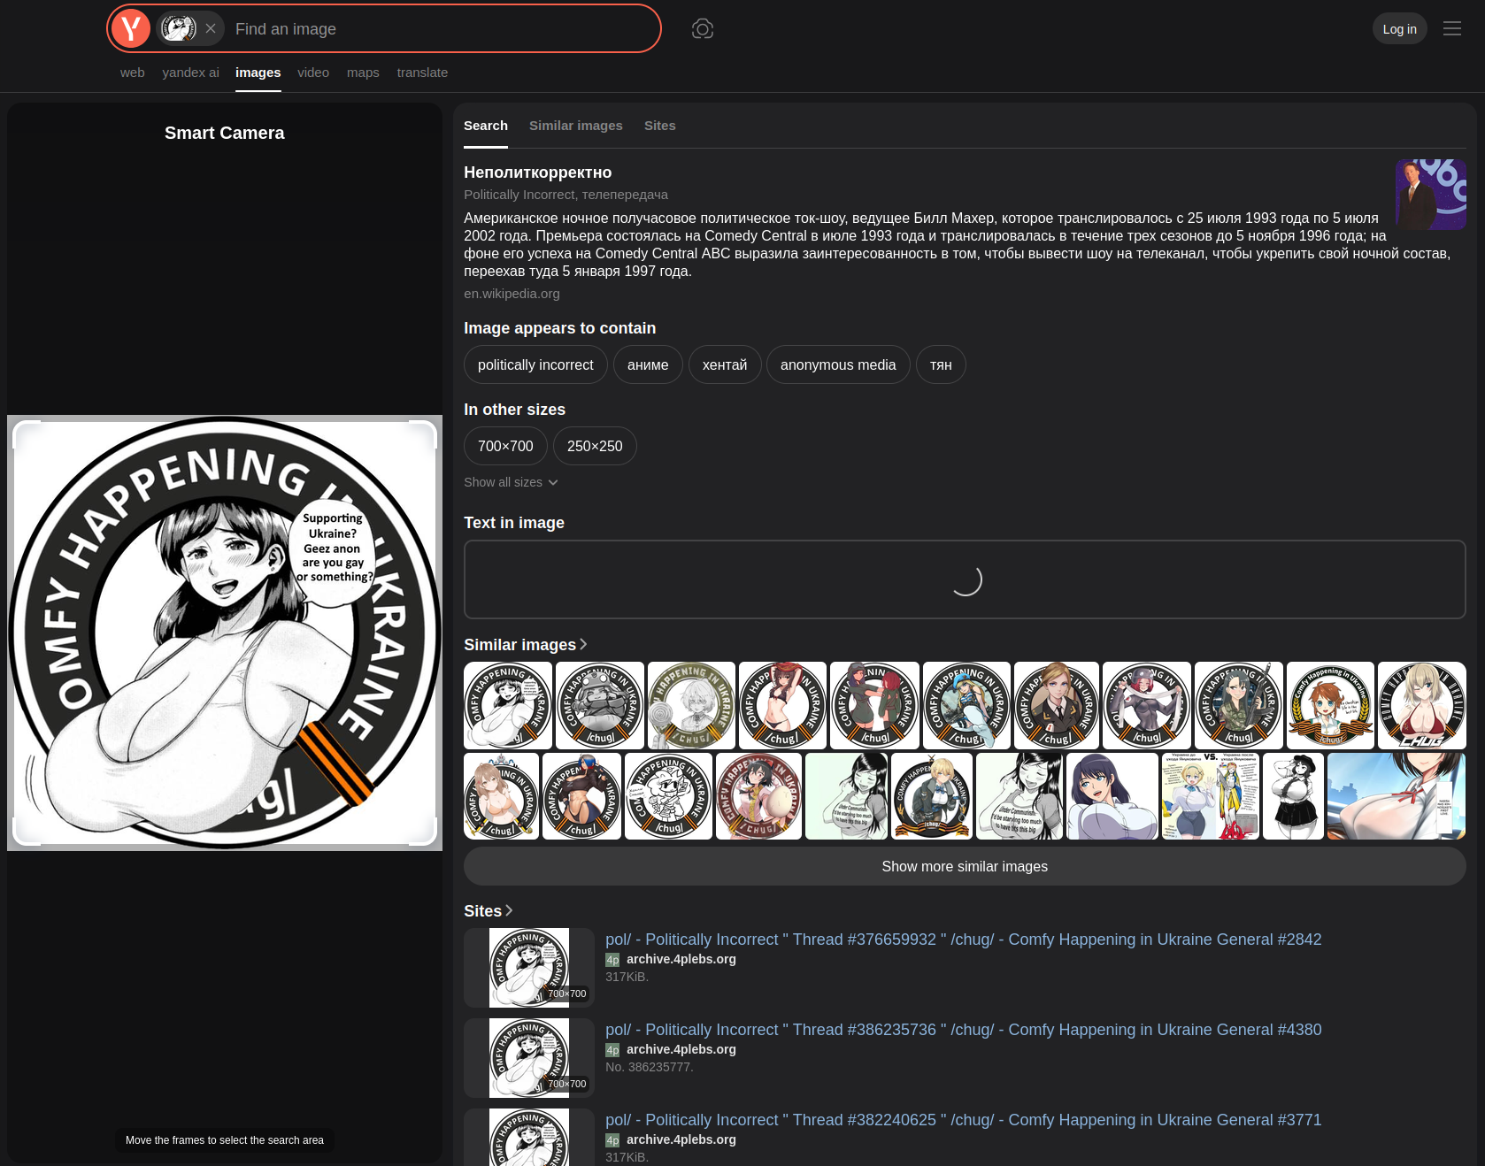Open the Неполиткорректно heading link
1485x1166 pixels.
point(538,173)
